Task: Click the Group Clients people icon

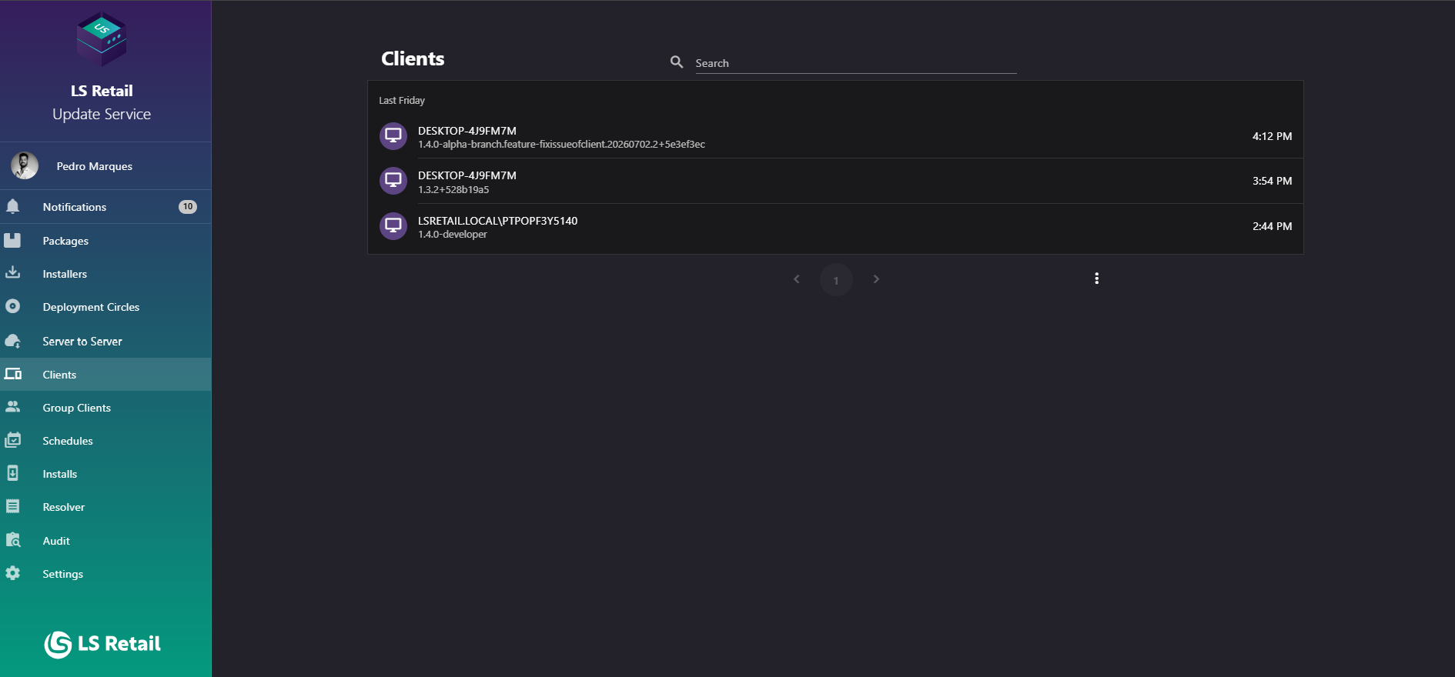Action: point(13,407)
